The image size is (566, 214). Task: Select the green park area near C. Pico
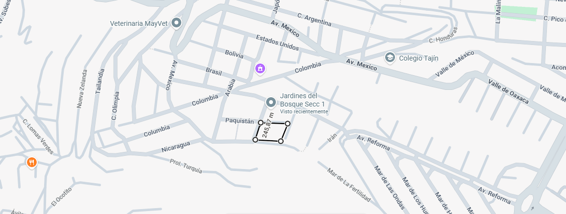click(x=516, y=13)
